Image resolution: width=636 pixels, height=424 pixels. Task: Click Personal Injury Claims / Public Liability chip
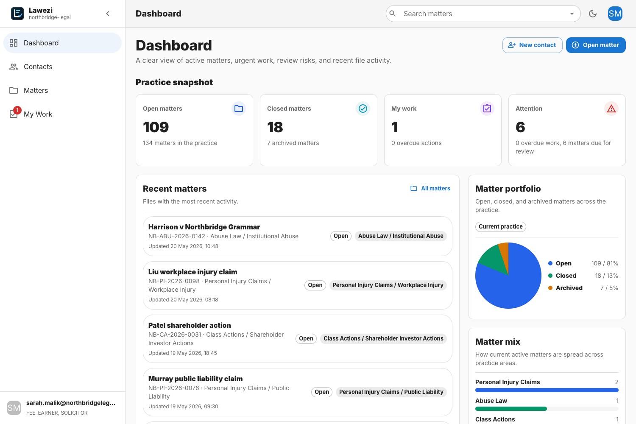(x=391, y=392)
